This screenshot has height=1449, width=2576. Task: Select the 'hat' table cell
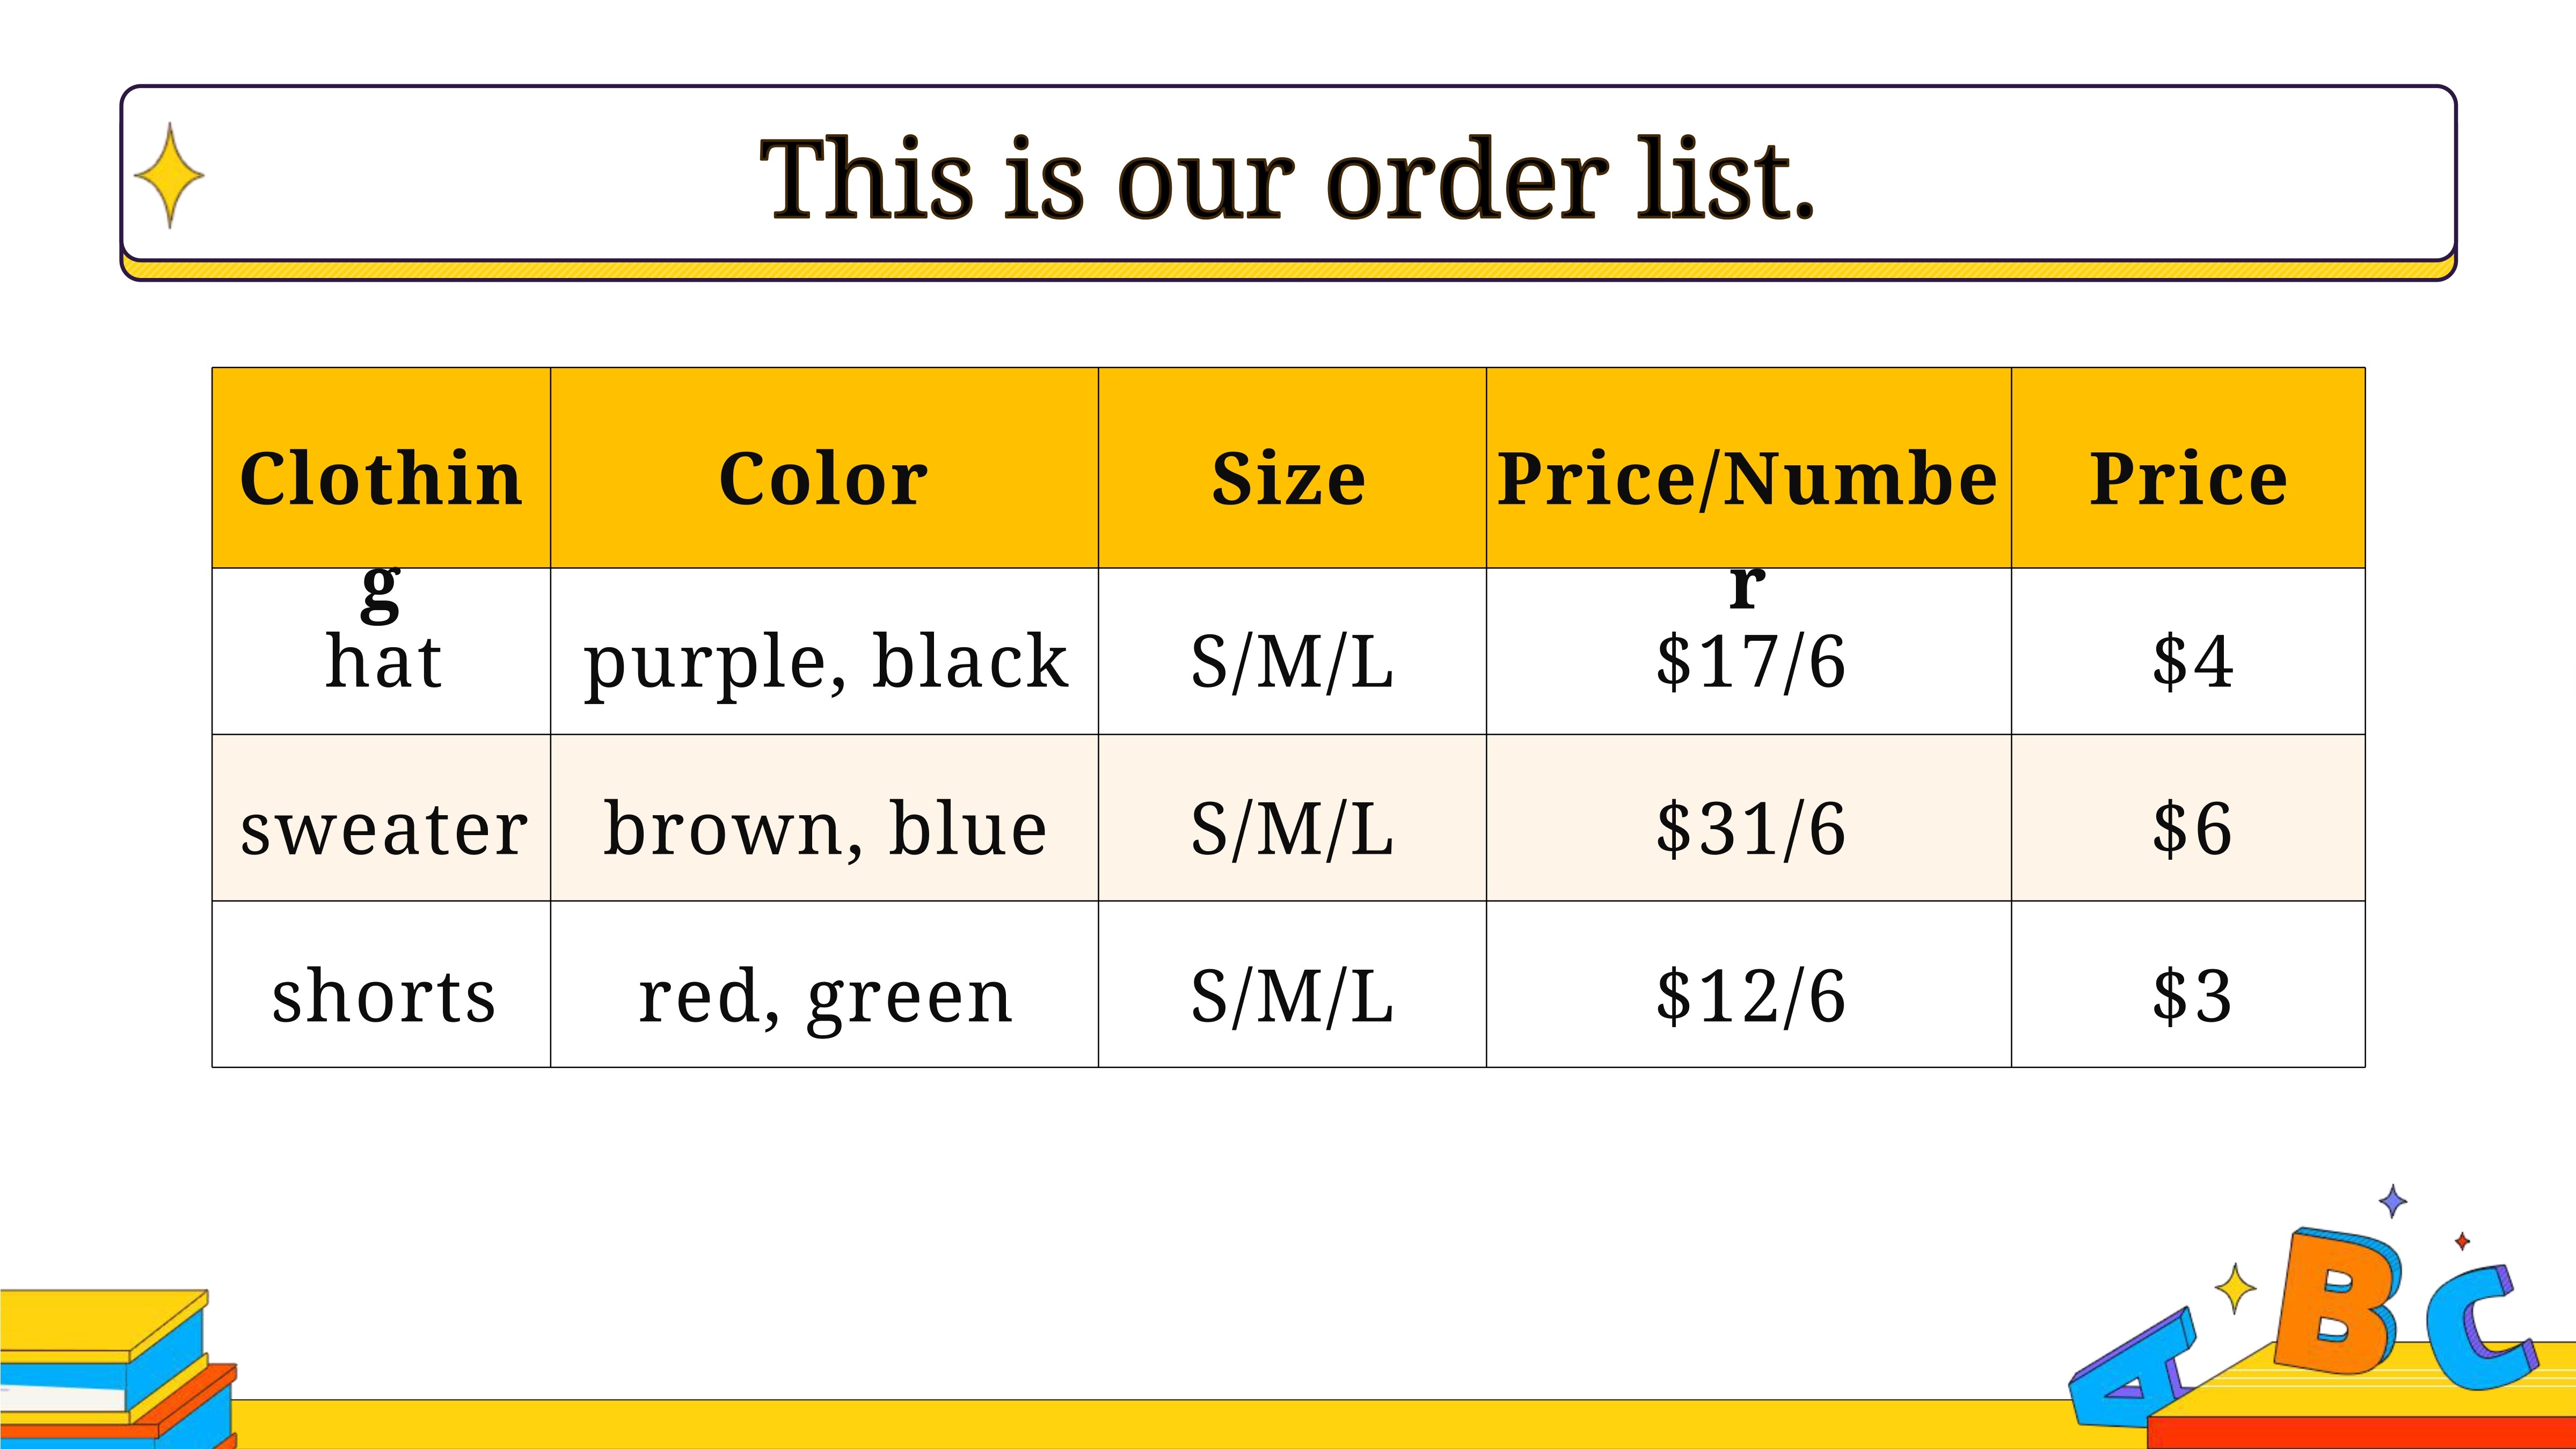(381, 652)
